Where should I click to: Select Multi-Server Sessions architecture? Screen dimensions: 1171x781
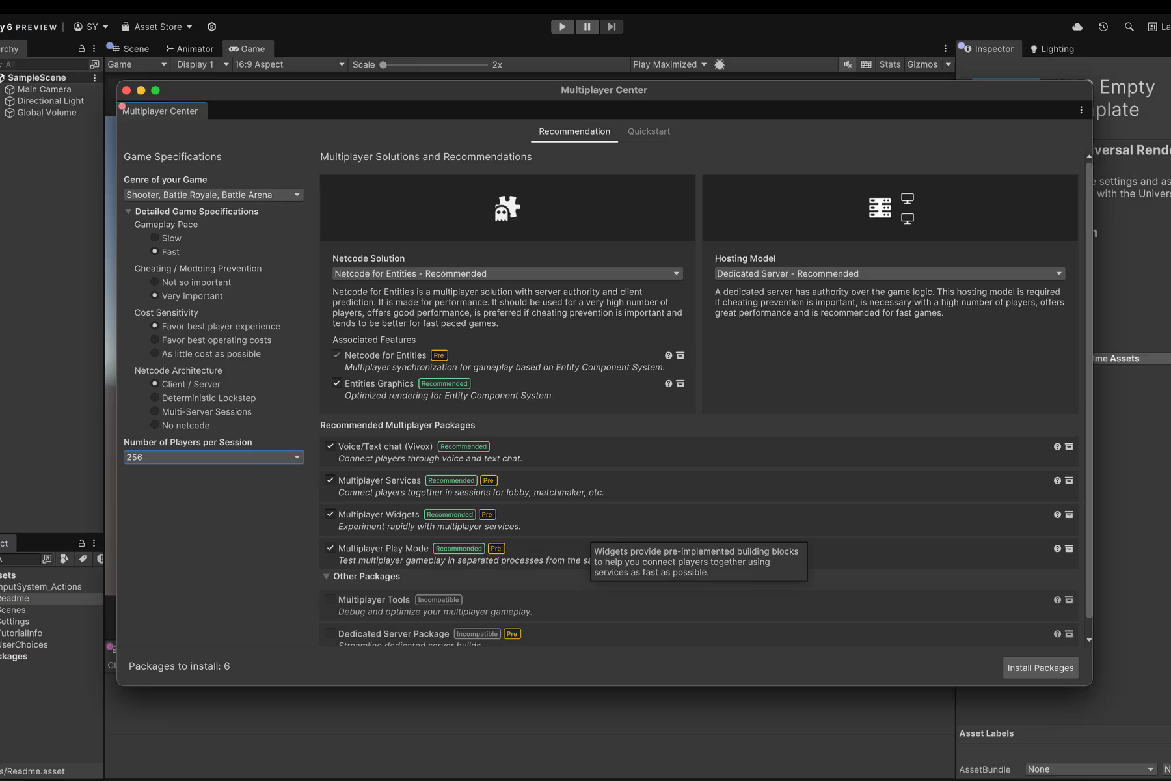[x=155, y=411]
